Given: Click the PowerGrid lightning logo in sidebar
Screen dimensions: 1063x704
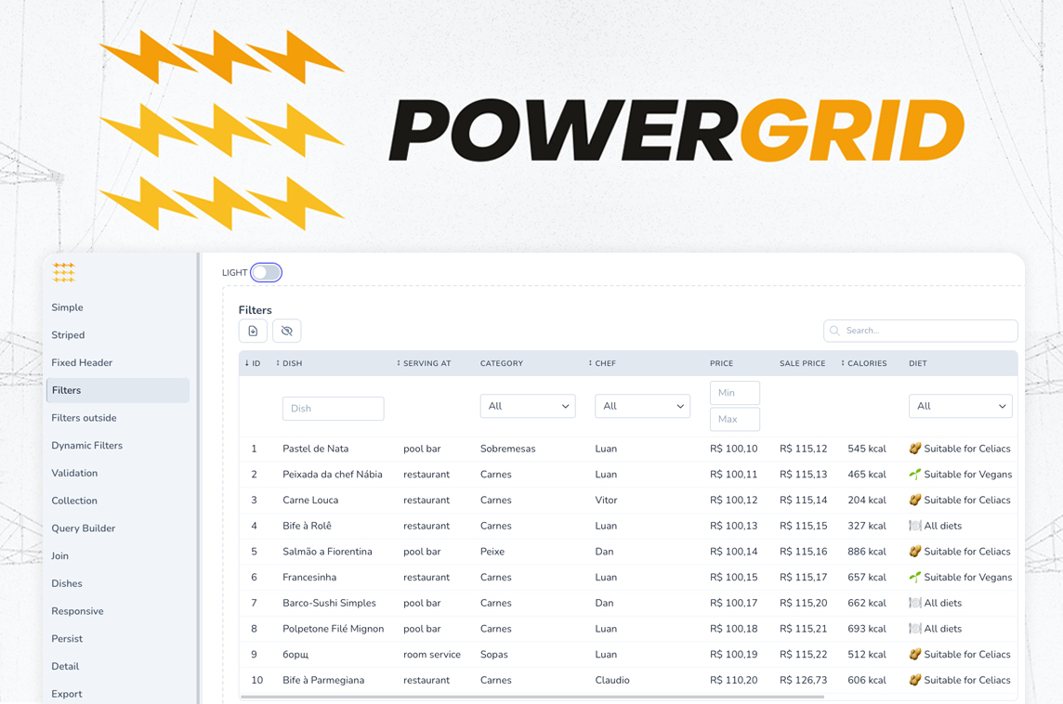Looking at the screenshot, I should (x=64, y=272).
